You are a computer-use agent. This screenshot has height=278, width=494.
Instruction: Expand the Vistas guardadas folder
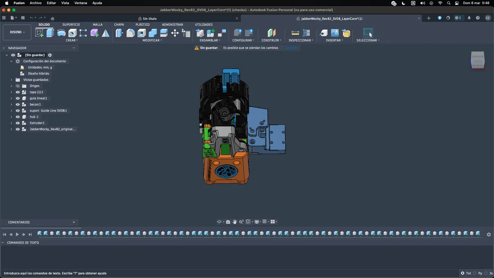11,80
